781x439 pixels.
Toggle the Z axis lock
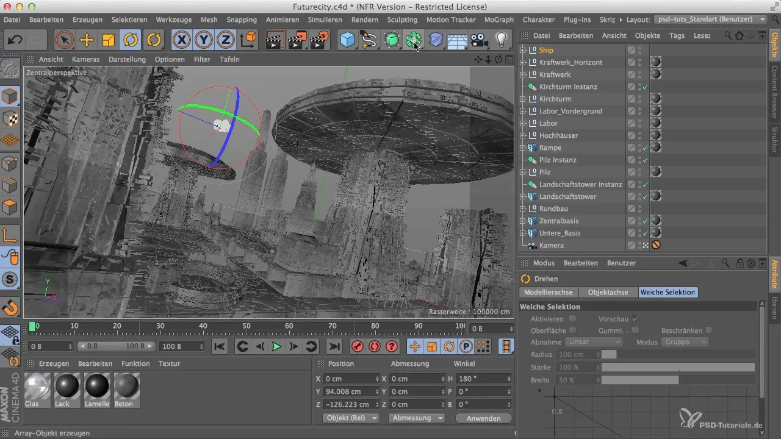tap(226, 40)
